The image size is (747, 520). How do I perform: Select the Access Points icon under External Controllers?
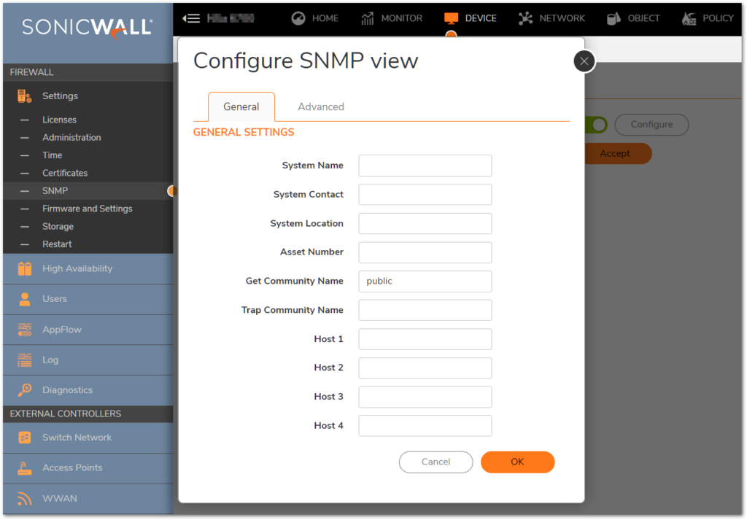(24, 467)
